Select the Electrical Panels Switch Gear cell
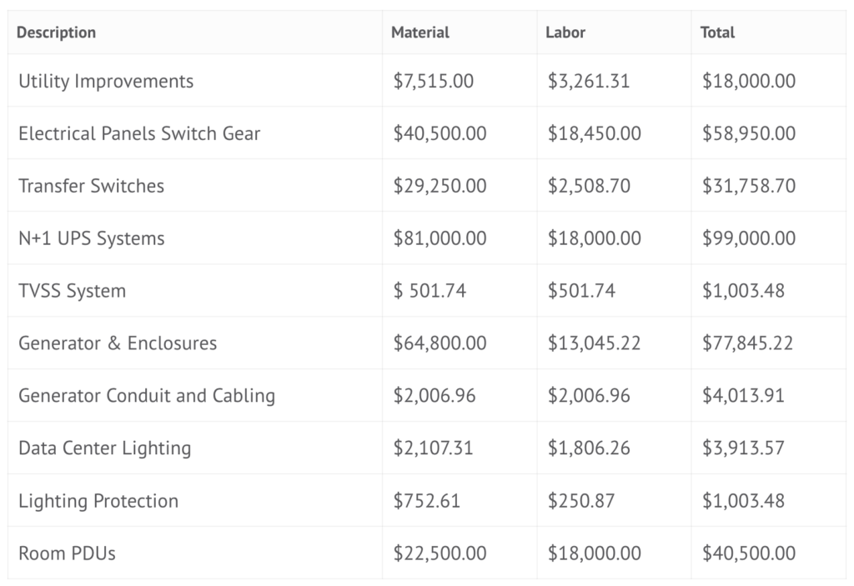 tap(139, 133)
